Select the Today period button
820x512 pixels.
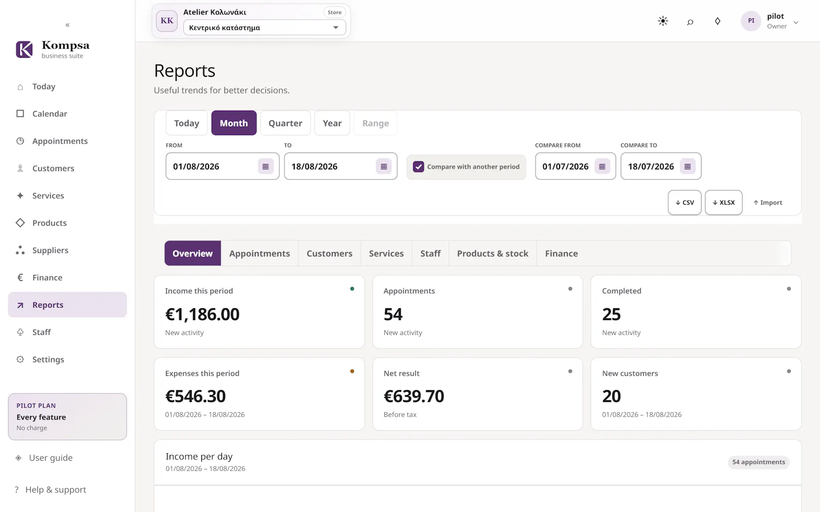coord(187,123)
